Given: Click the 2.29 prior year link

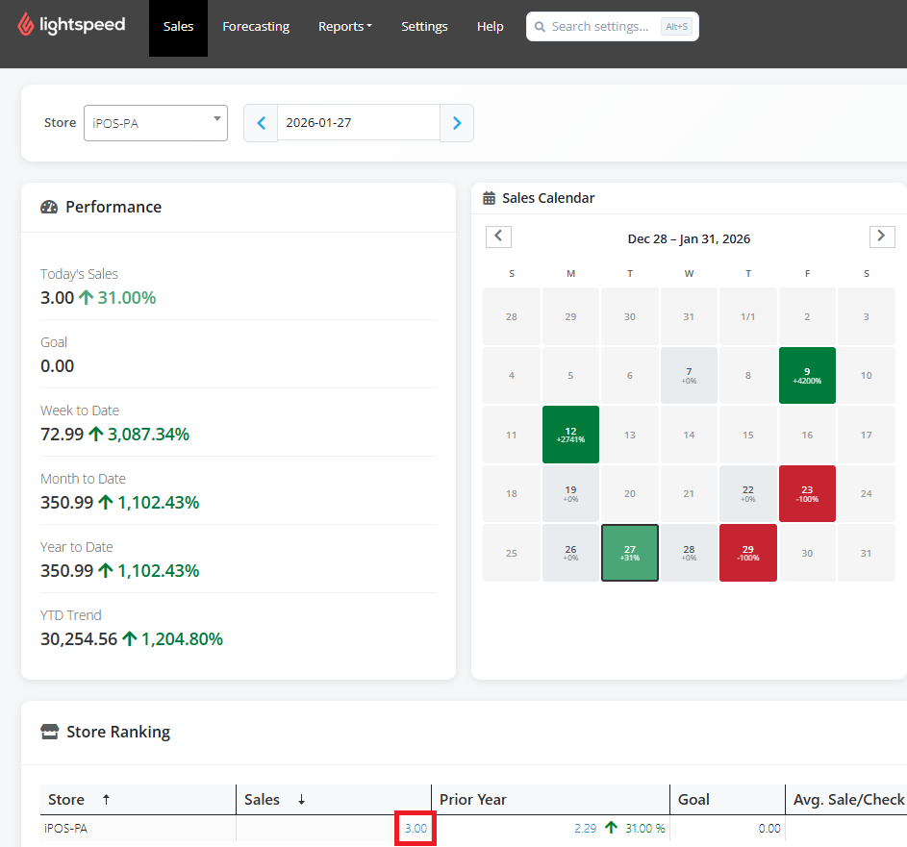Looking at the screenshot, I should coord(585,829).
